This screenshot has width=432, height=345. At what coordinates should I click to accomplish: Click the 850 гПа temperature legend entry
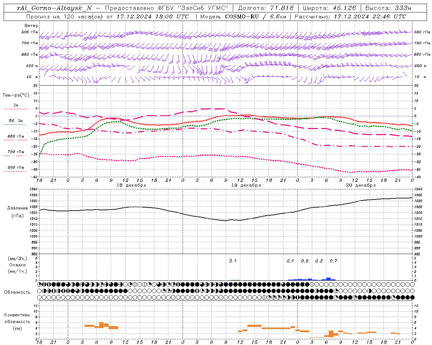(x=16, y=136)
